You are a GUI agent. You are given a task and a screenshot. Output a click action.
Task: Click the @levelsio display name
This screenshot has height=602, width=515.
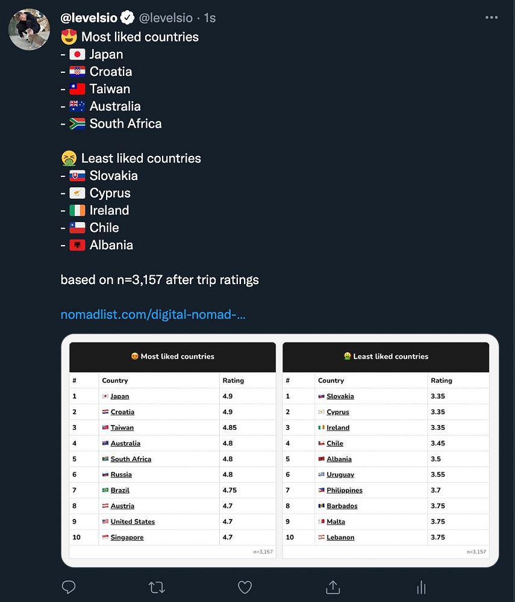tap(89, 18)
